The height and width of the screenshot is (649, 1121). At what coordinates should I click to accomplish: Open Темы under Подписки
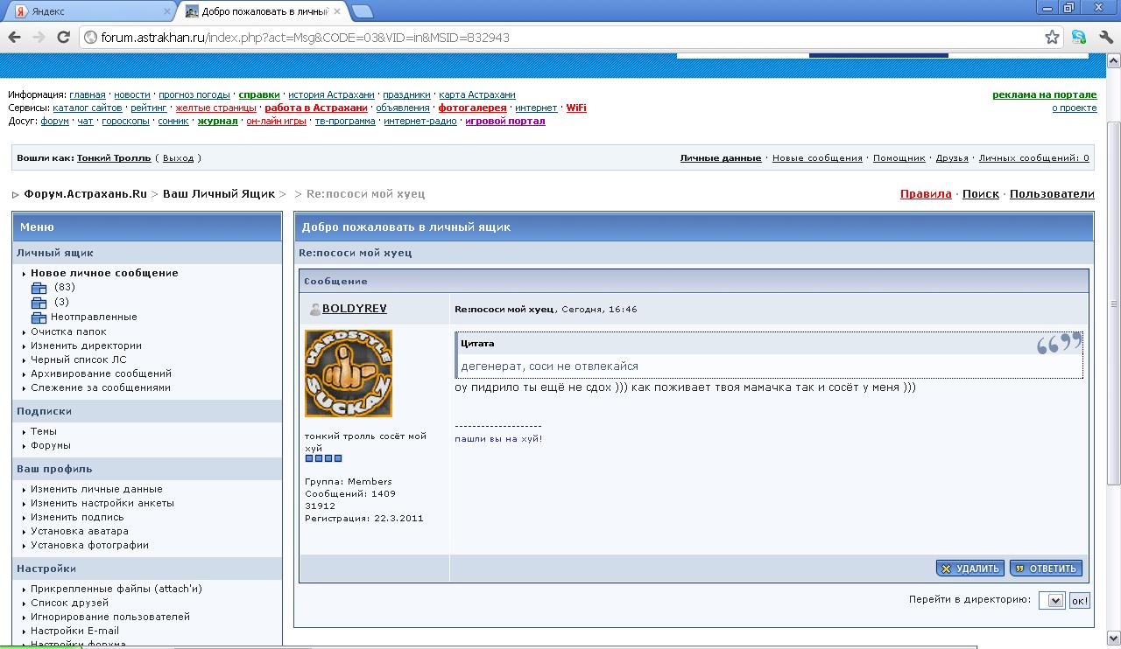[x=44, y=431]
